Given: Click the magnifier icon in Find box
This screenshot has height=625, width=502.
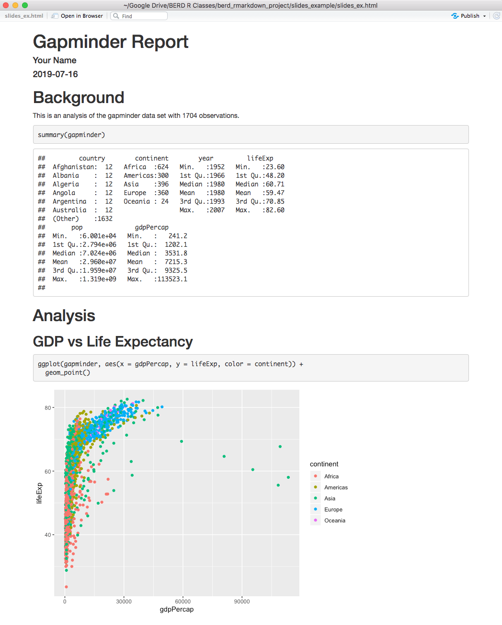Looking at the screenshot, I should point(116,16).
